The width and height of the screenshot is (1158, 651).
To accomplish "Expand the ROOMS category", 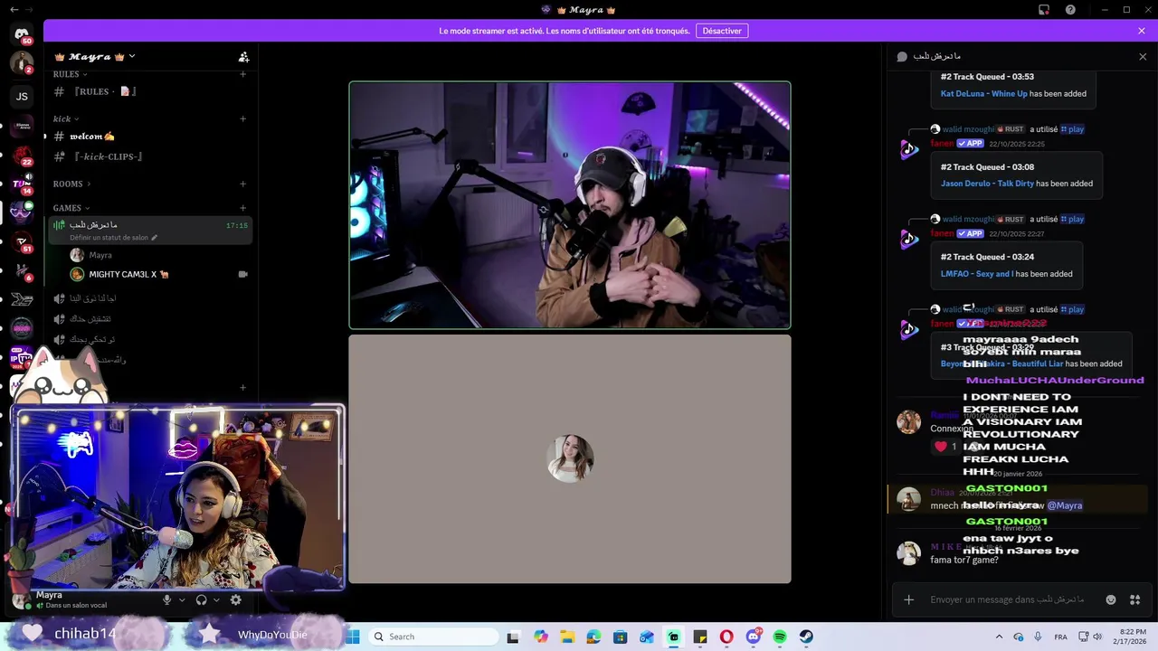I will coord(72,184).
